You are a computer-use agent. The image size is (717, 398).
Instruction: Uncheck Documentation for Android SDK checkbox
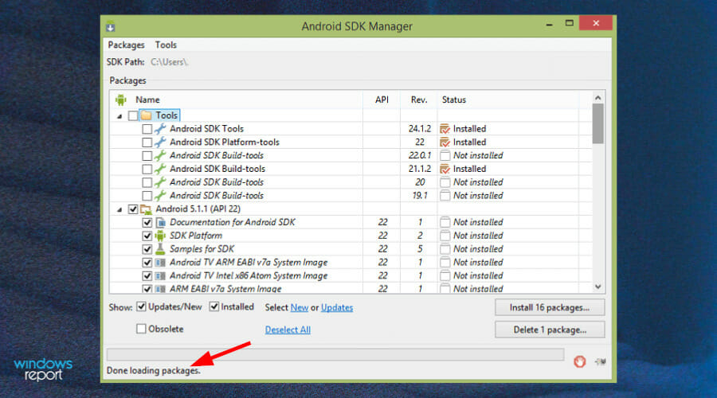(x=147, y=223)
